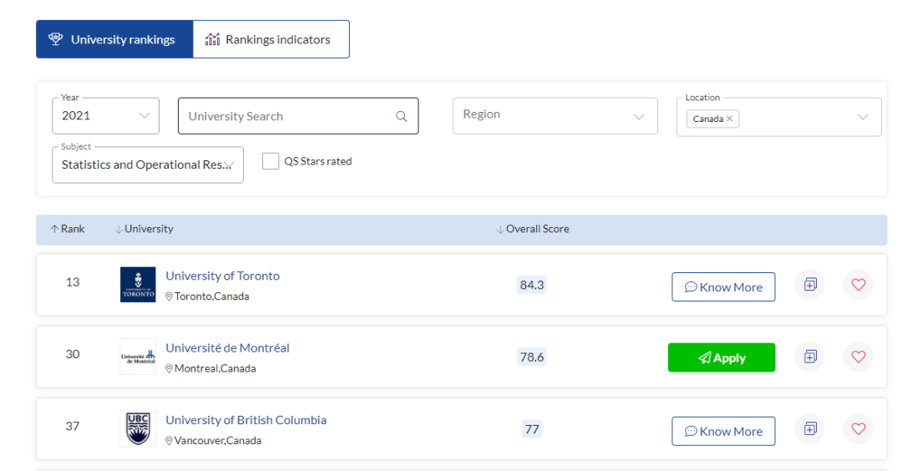The image size is (902, 471).
Task: Click the search magnifier icon
Action: tap(402, 116)
